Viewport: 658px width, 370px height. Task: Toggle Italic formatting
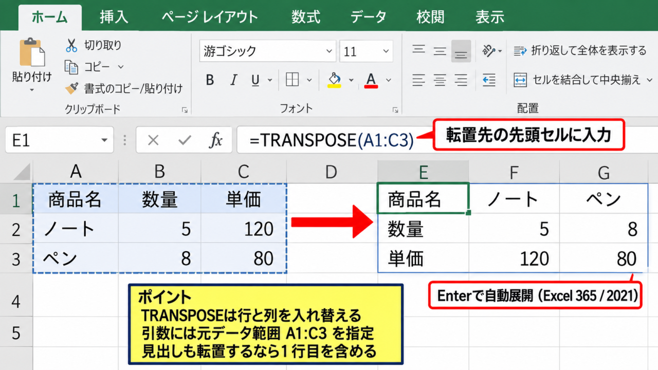[x=233, y=80]
